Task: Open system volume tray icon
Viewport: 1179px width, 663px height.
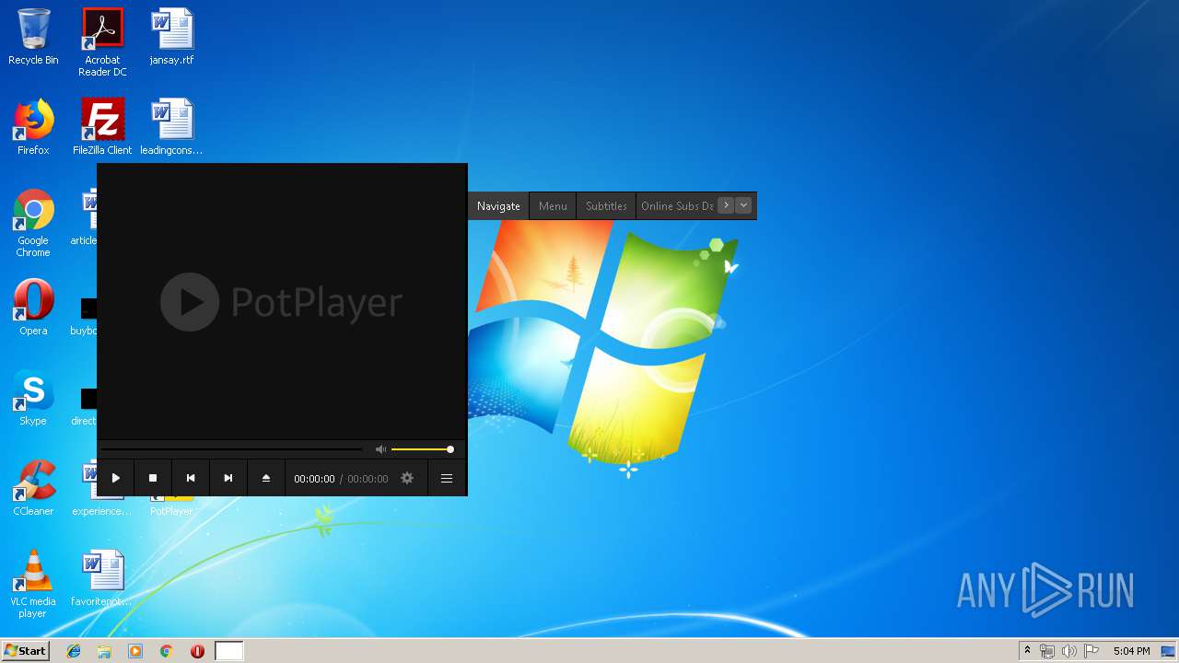Action: click(x=1069, y=651)
